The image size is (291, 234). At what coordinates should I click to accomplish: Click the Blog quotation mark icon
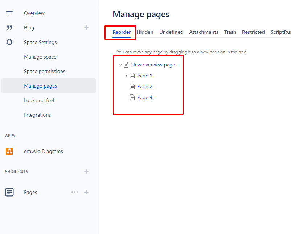click(9, 28)
